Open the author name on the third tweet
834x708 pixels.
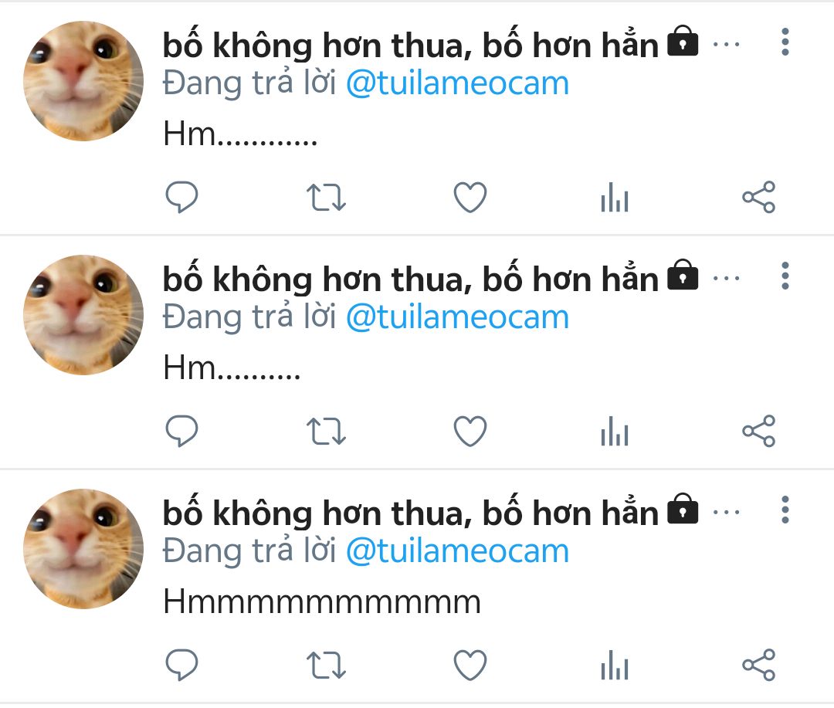411,512
